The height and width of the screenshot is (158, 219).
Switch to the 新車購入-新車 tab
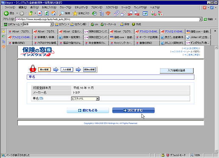coord(45,37)
